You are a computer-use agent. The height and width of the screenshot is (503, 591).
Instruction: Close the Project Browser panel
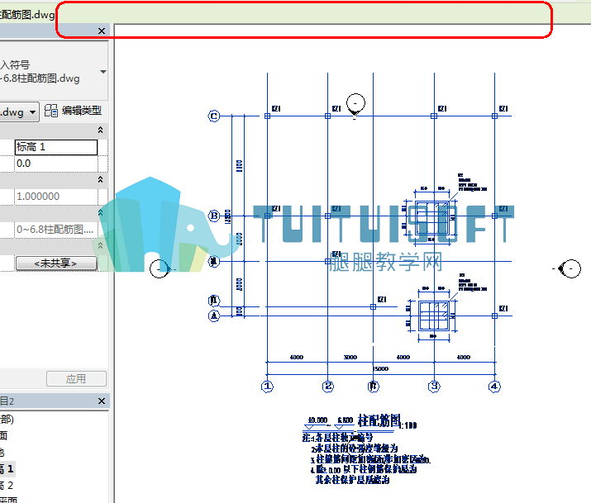(102, 401)
